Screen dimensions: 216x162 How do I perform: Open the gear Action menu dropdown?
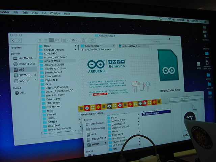75,40
